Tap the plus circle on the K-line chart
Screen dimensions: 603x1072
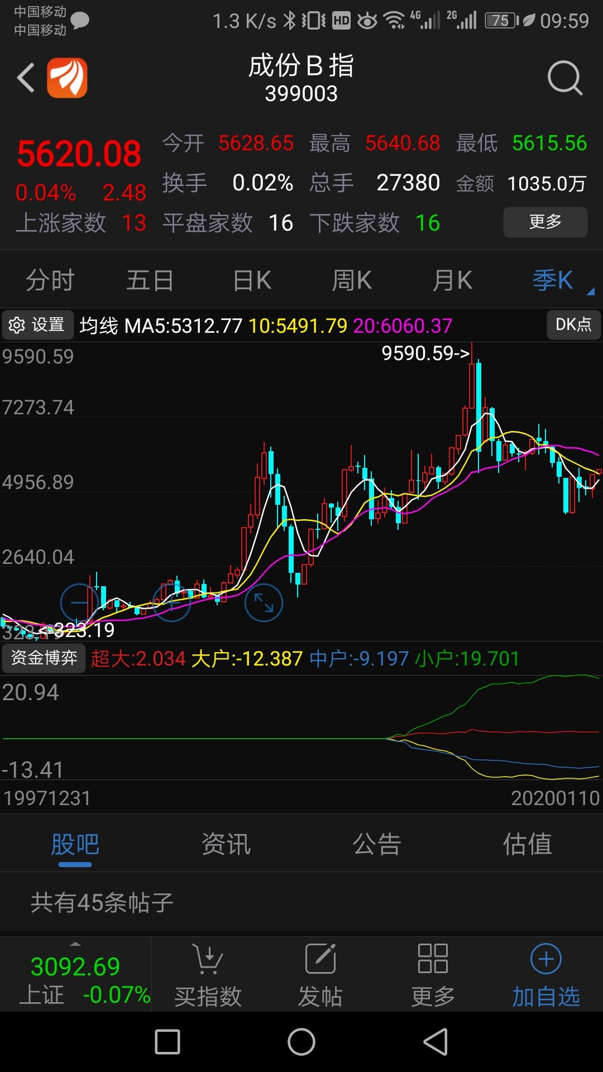(172, 602)
